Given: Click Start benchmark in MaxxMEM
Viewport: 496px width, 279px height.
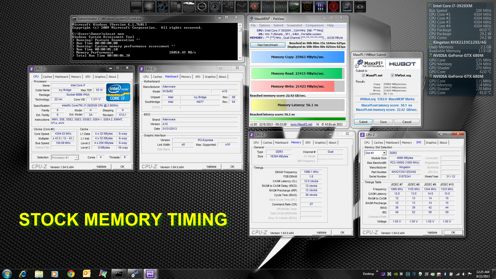Looking at the screenshot, I should (267, 45).
